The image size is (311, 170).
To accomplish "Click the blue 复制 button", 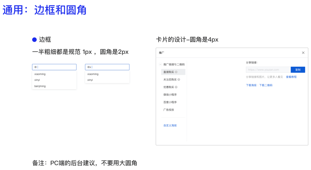I will 298,70.
